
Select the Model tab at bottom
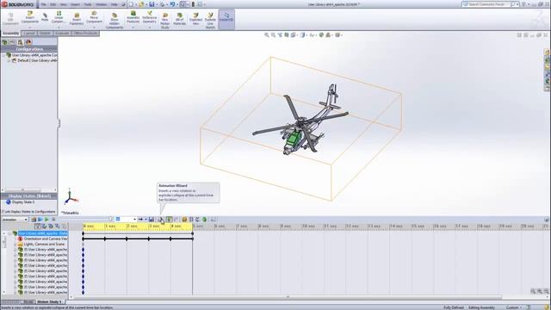pos(28,302)
